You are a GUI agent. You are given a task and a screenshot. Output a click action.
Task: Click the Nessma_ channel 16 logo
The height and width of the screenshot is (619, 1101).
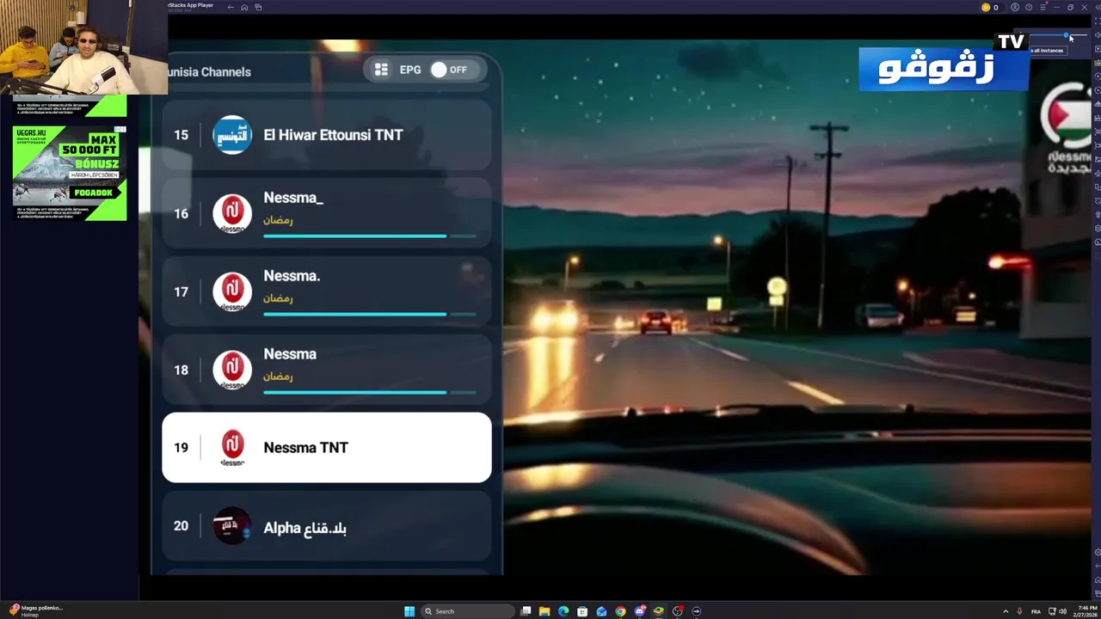pos(232,213)
